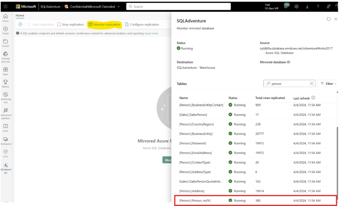Click the SQLAdventure - Warehouse destination text
This screenshot has height=206, width=343.
[196, 68]
